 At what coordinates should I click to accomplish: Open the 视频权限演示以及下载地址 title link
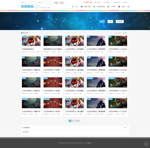pos(53,49)
